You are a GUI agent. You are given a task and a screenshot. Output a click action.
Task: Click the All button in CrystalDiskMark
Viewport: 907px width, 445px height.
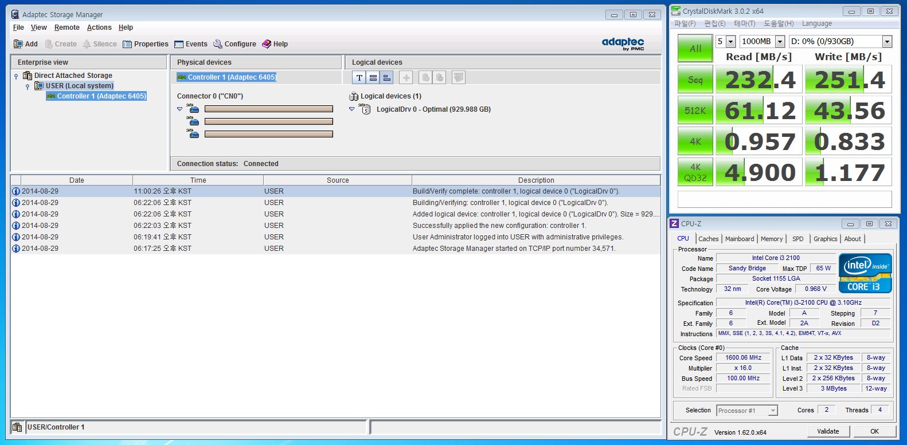(695, 49)
